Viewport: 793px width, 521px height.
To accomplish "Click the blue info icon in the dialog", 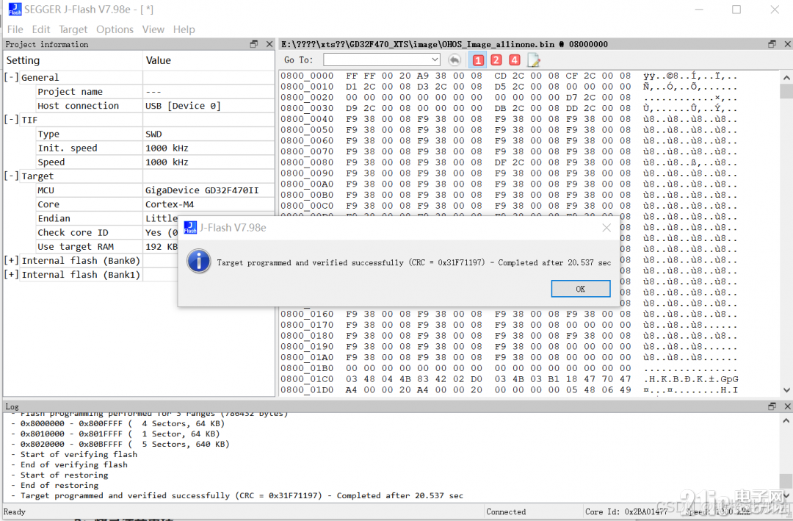I will click(199, 262).
